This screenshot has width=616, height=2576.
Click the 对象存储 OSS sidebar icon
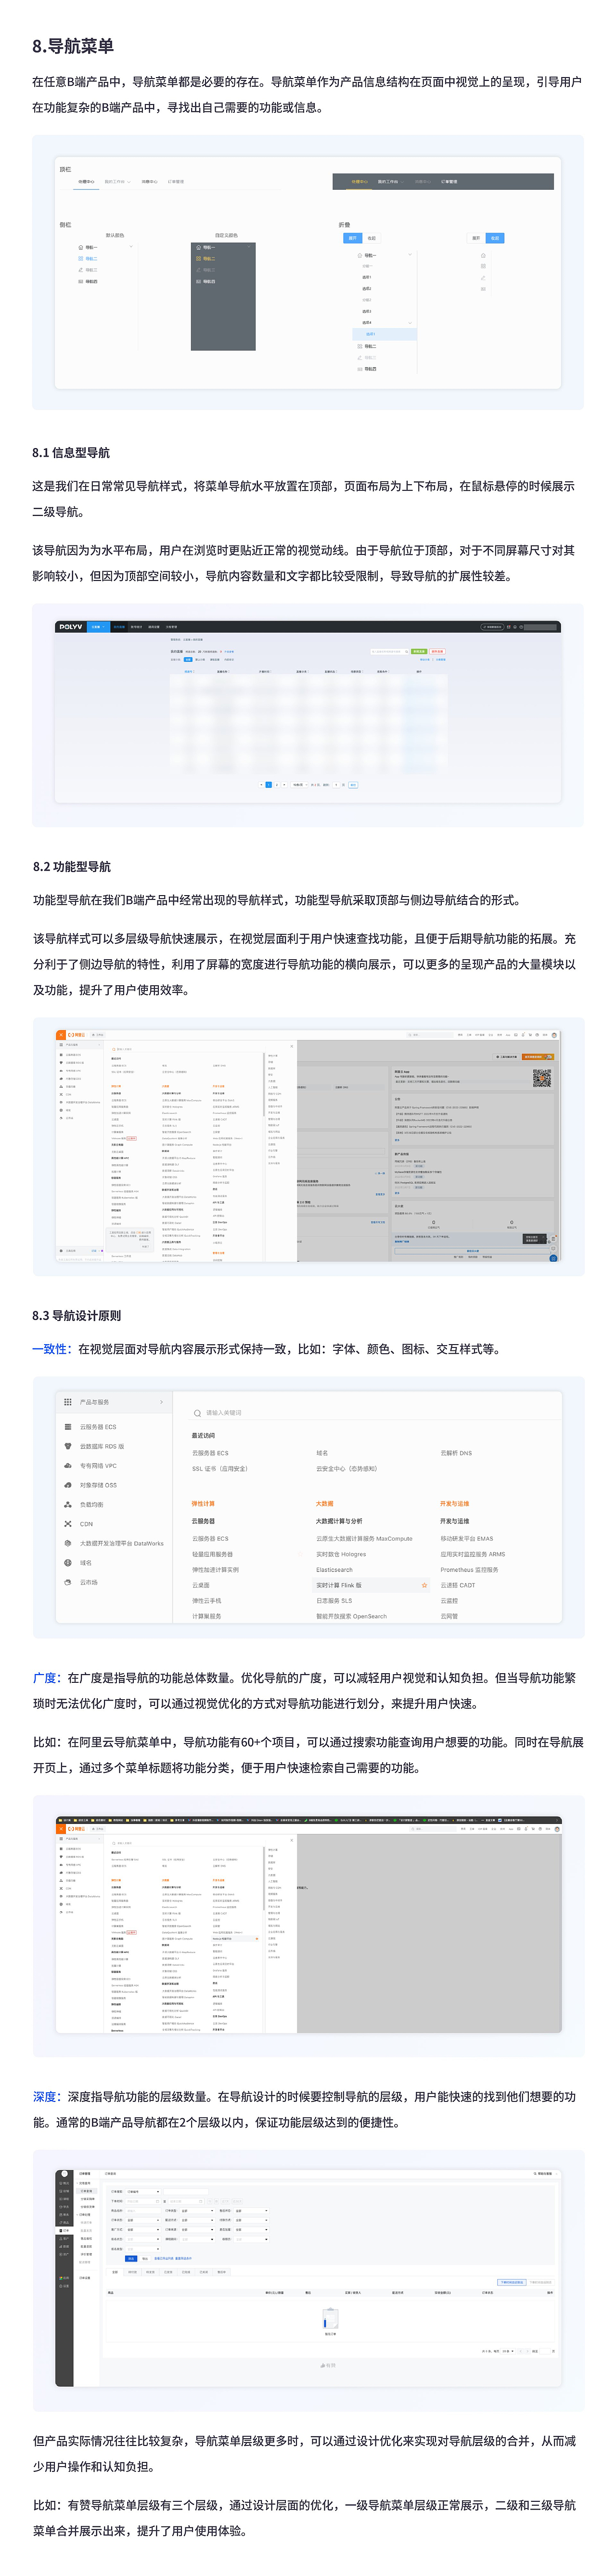[x=68, y=1485]
